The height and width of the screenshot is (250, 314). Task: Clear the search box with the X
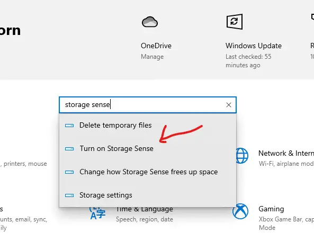tap(229, 105)
